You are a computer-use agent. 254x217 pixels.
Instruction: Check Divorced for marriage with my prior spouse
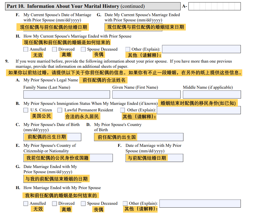click(54, 203)
